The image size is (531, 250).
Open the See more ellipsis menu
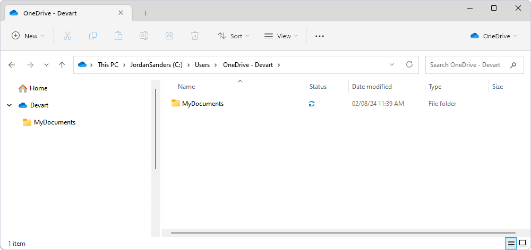click(320, 36)
